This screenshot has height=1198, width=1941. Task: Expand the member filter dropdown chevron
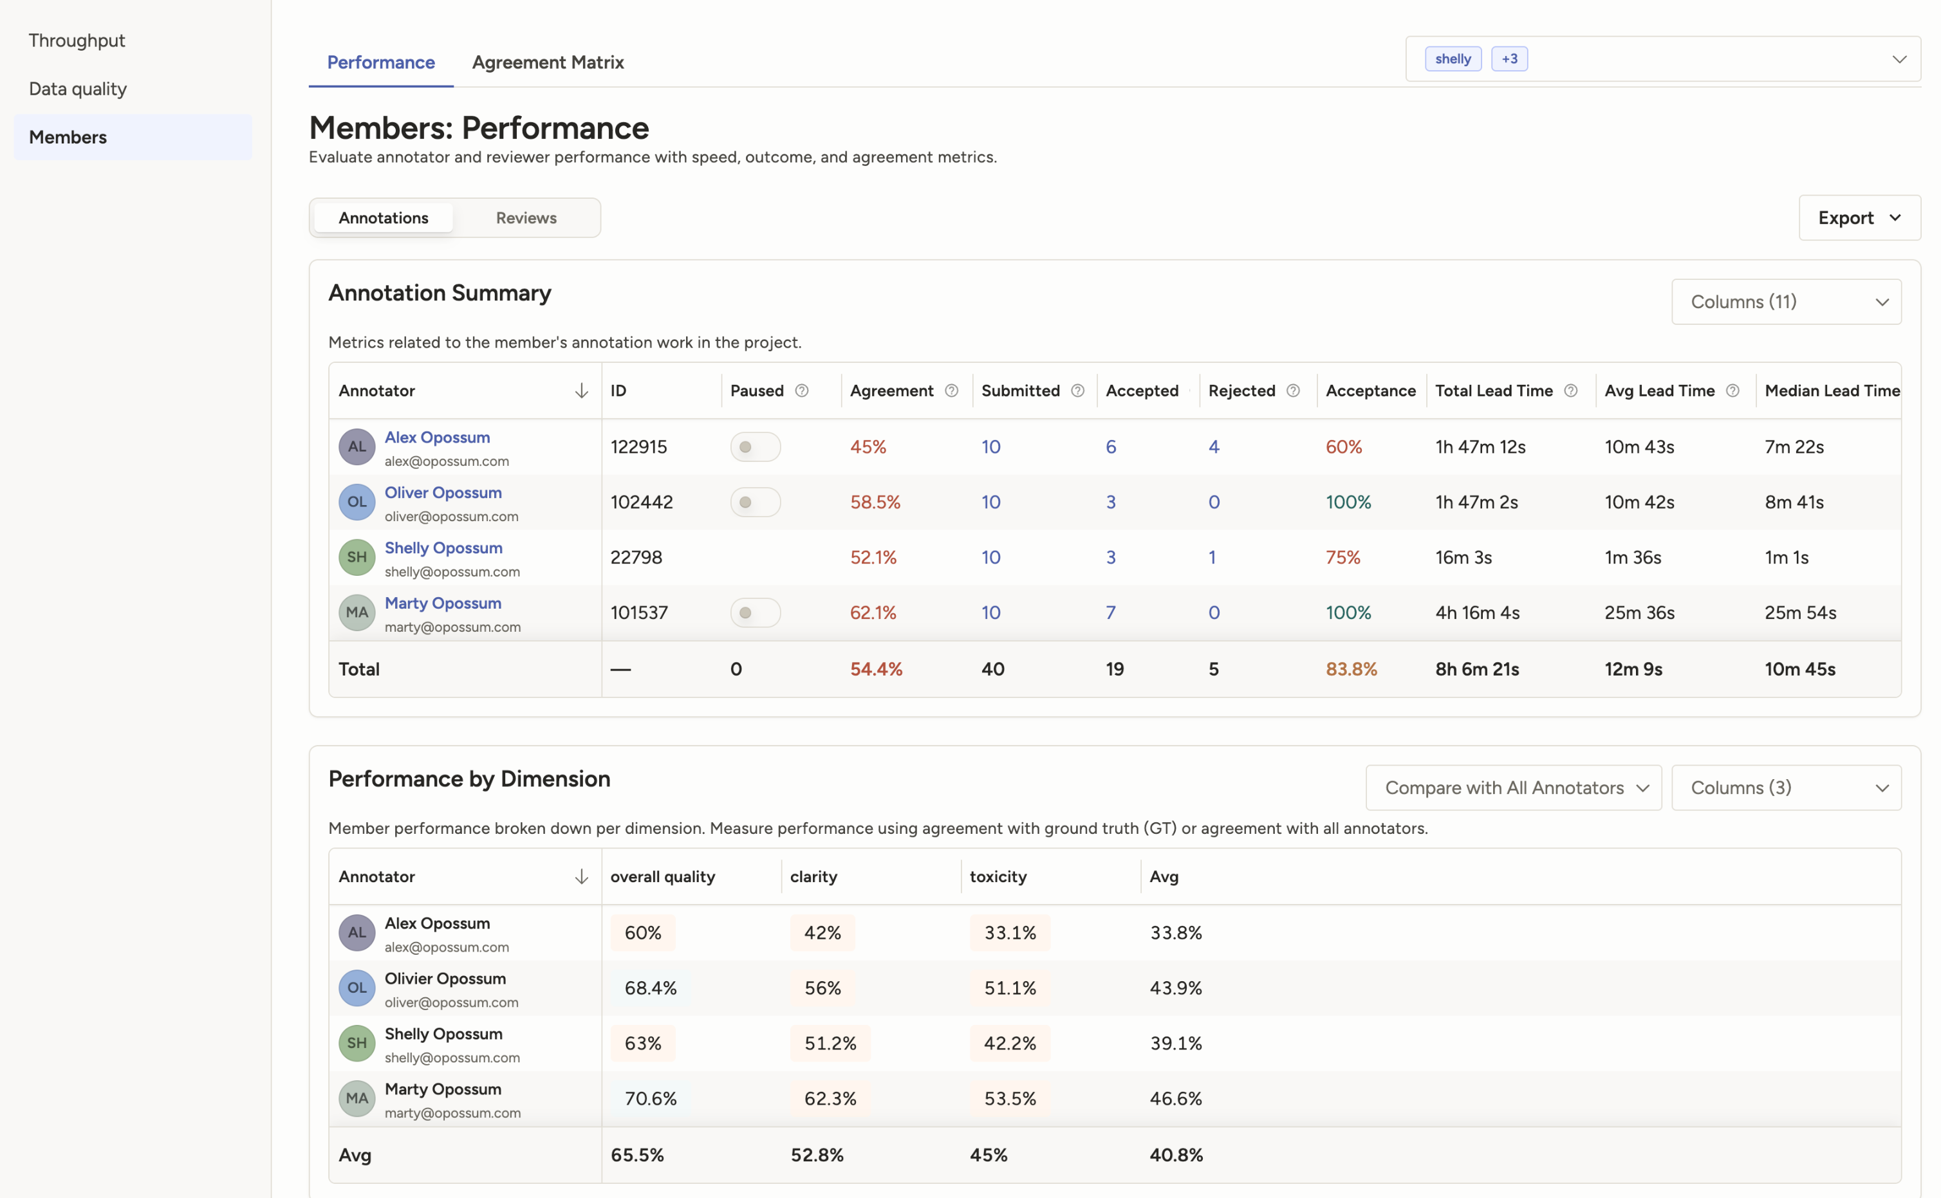[x=1899, y=59]
